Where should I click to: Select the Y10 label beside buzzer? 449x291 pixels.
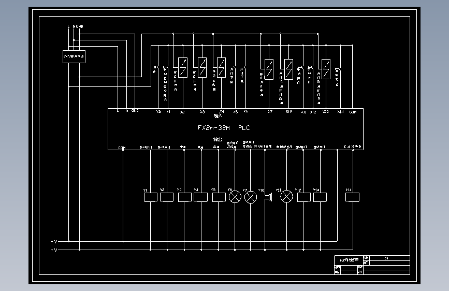(261, 190)
